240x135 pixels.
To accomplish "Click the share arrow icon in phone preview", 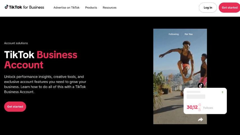I will coord(200,119).
